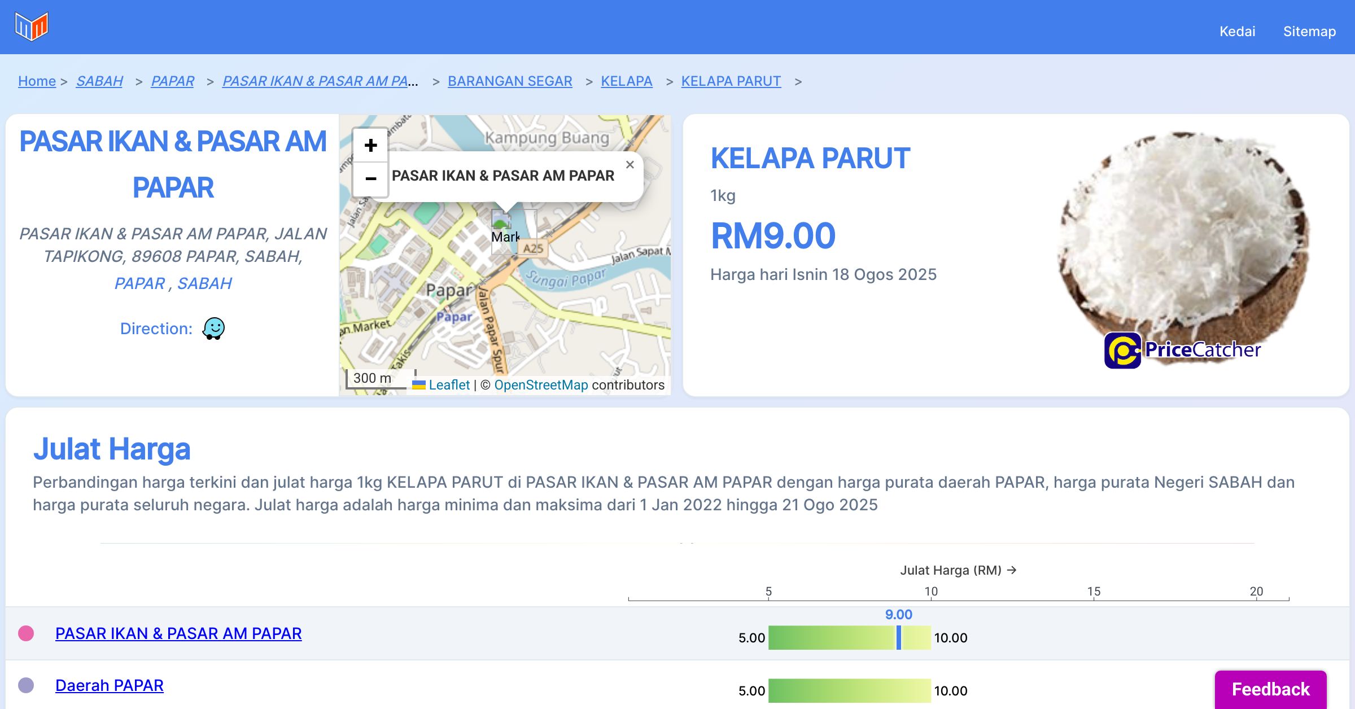Screen dimensions: 1355x709
Task: Click the 1kg unit label
Action: click(723, 196)
